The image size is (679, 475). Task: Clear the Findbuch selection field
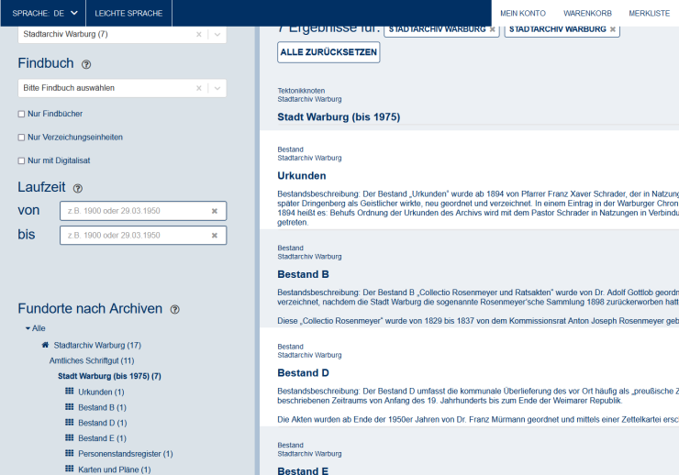(199, 88)
